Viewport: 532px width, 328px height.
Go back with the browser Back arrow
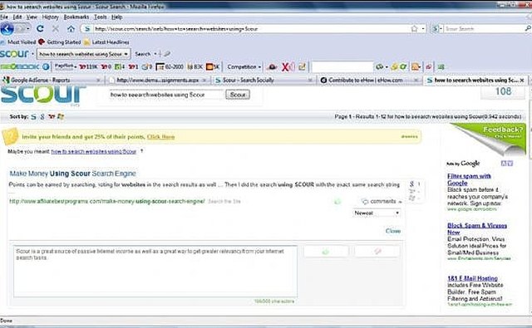pyautogui.click(x=7, y=29)
